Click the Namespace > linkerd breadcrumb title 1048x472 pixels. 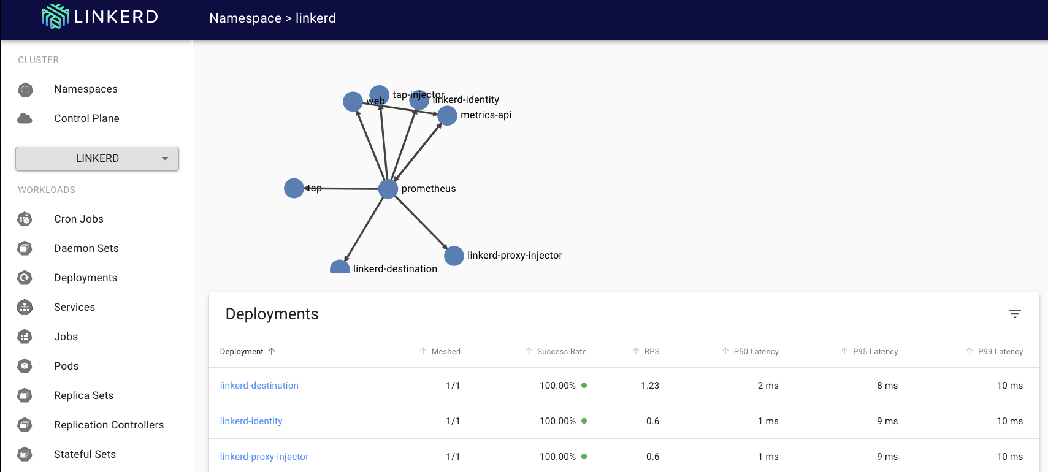coord(272,18)
